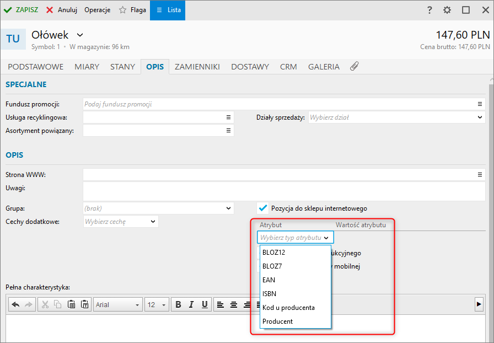The width and height of the screenshot is (494, 343).
Task: Open the Działy sprzedaży dropdown
Action: click(480, 117)
